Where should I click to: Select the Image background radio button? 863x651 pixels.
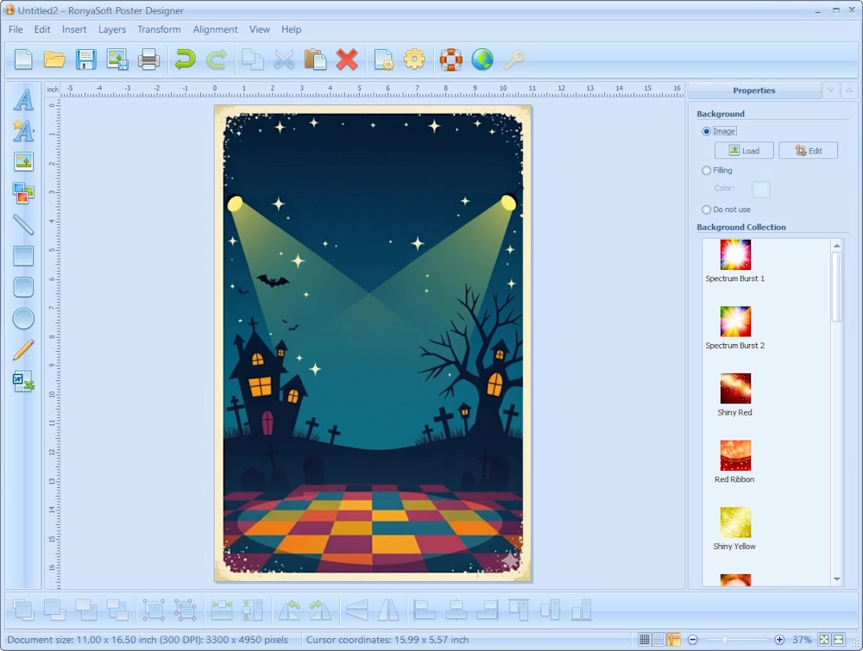coord(707,132)
